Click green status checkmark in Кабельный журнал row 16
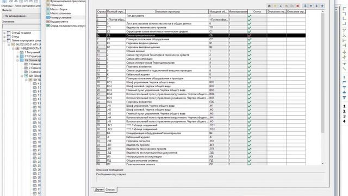The image size is (348, 196). [250, 75]
